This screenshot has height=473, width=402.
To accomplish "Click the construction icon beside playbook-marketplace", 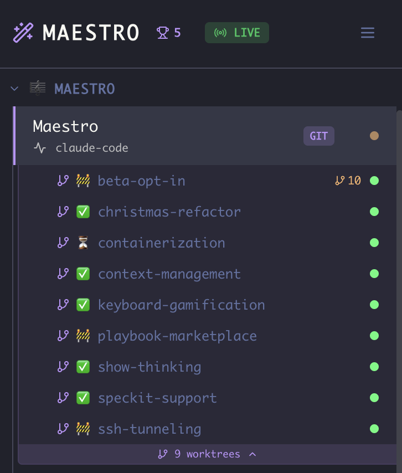I will 83,336.
